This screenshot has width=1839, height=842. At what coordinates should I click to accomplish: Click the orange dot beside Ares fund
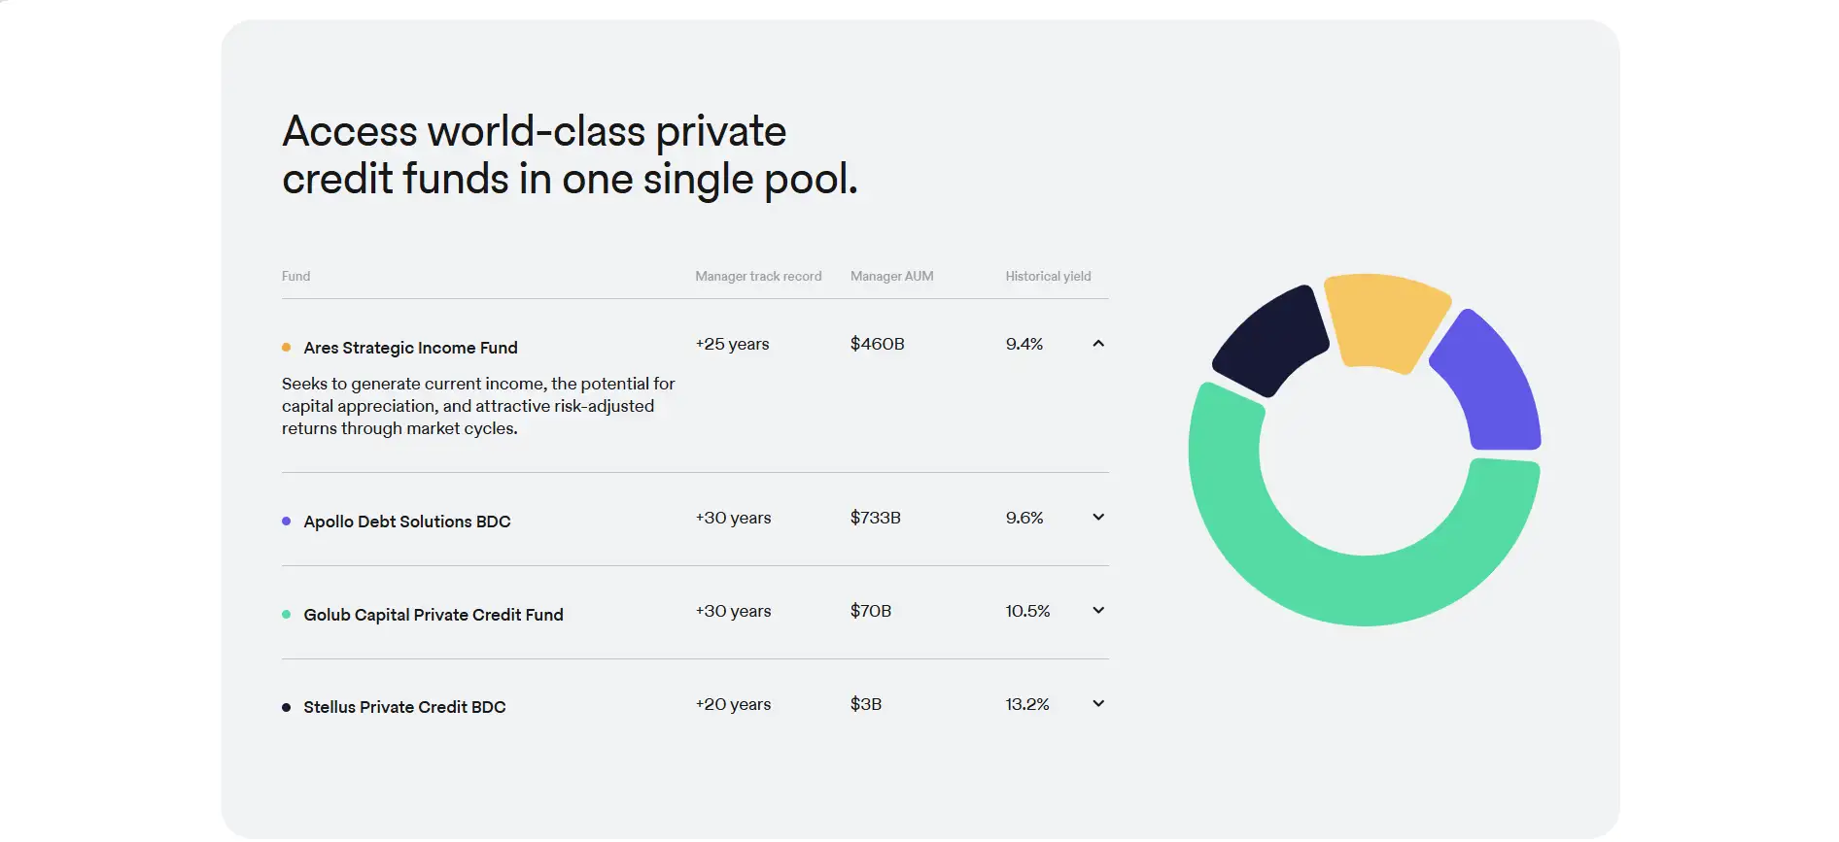[x=287, y=348]
